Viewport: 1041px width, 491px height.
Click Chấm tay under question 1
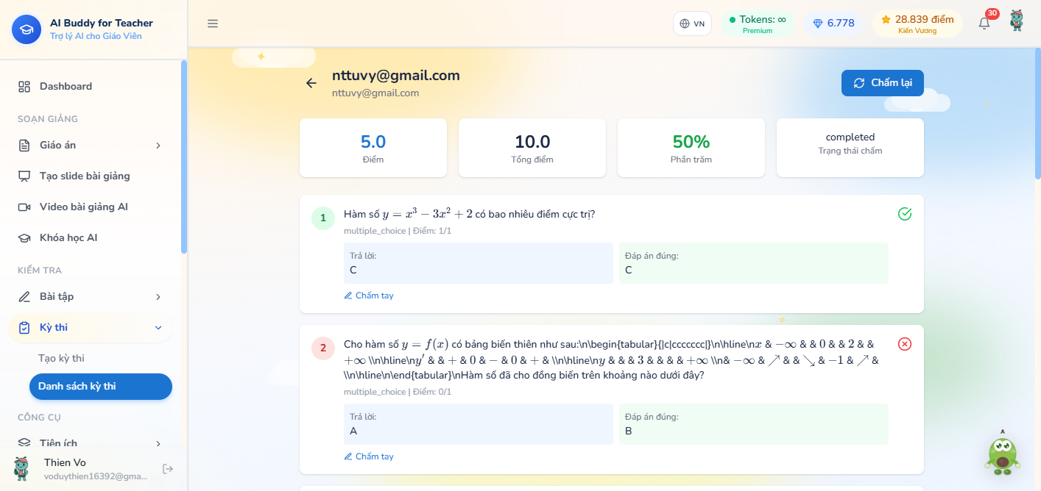[369, 295]
